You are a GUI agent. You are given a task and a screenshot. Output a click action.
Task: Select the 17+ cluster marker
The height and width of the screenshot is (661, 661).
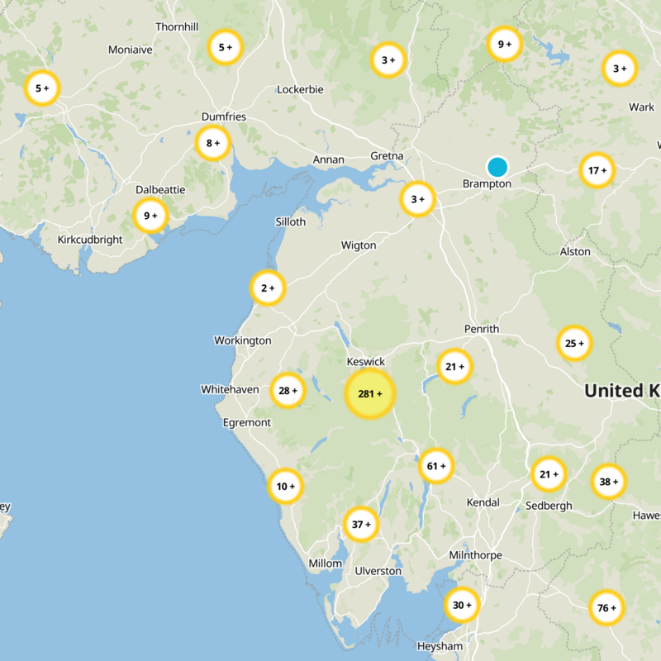click(x=597, y=171)
